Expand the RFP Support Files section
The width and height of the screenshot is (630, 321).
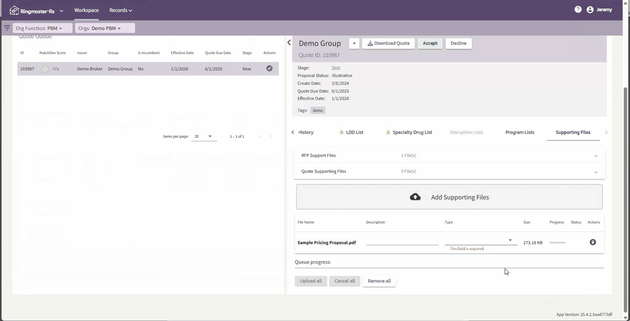pyautogui.click(x=596, y=156)
